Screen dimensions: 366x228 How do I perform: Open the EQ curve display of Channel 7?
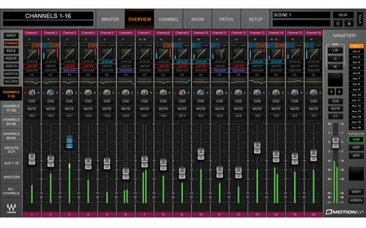tap(144, 81)
